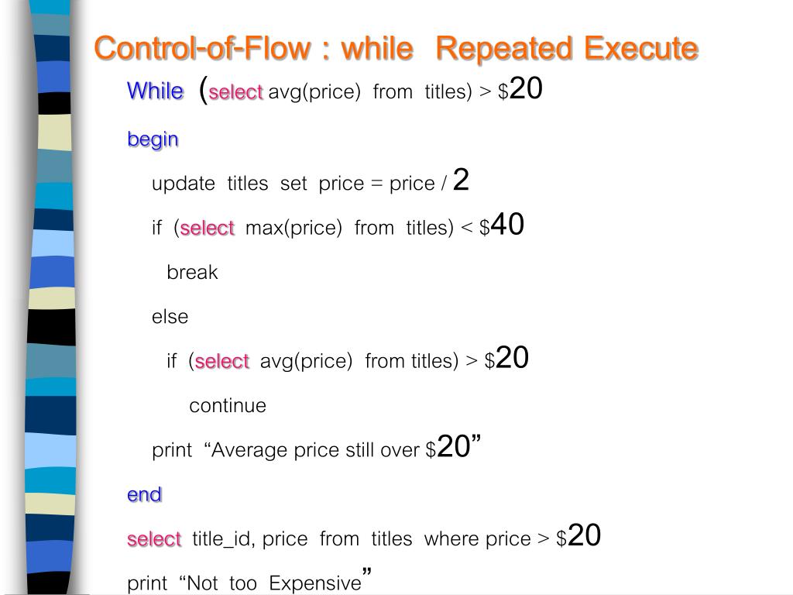The width and height of the screenshot is (793, 595).
Task: Click the pink 'select' in the While line
Action: click(235, 92)
